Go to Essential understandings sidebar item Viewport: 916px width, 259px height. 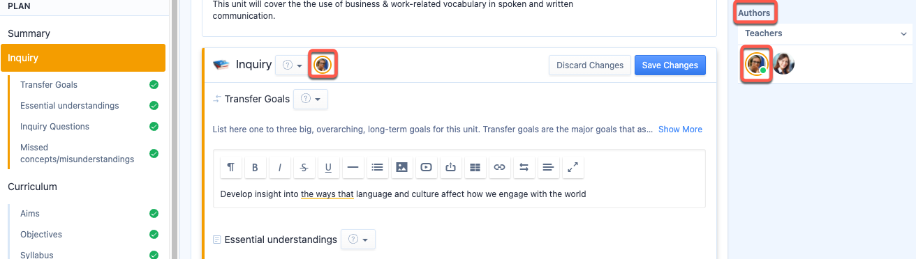pos(70,106)
